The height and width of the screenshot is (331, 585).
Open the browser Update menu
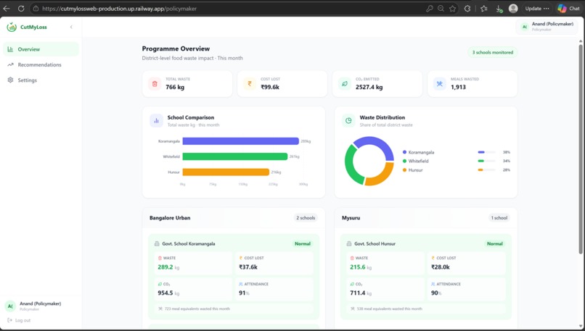[x=537, y=8]
